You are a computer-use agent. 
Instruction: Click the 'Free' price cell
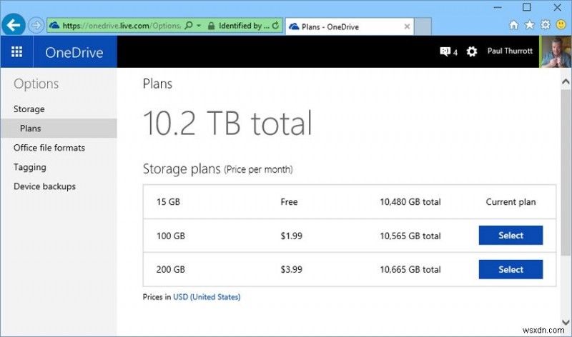coord(289,202)
